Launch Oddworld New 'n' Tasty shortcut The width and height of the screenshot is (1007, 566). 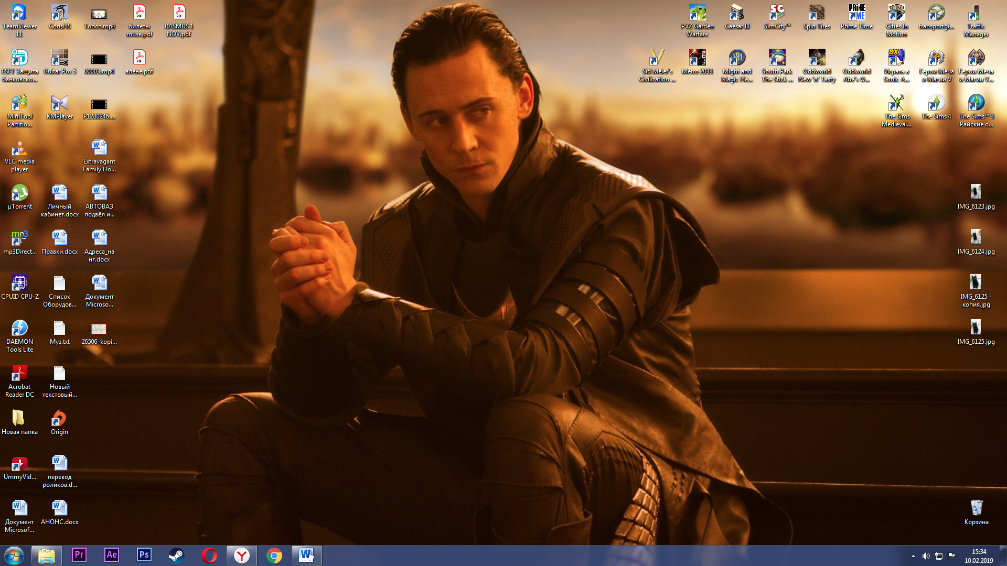[x=817, y=66]
